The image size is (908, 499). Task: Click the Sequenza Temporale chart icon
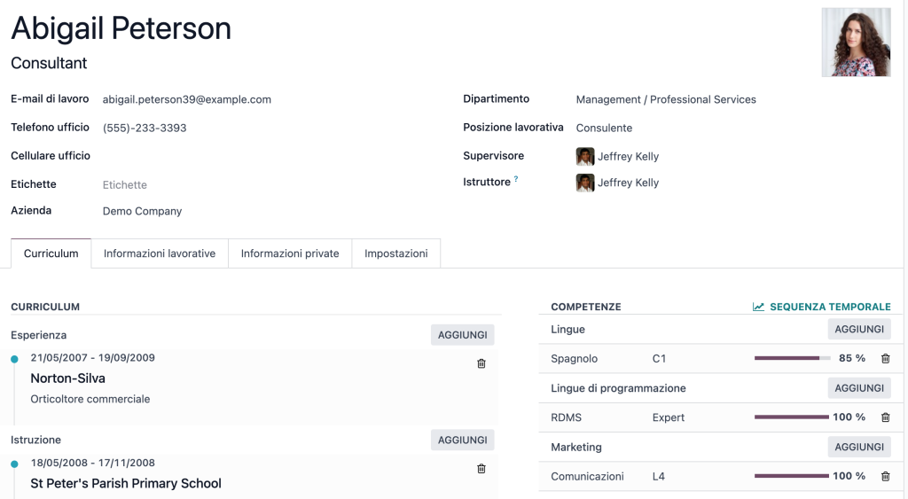coord(758,308)
